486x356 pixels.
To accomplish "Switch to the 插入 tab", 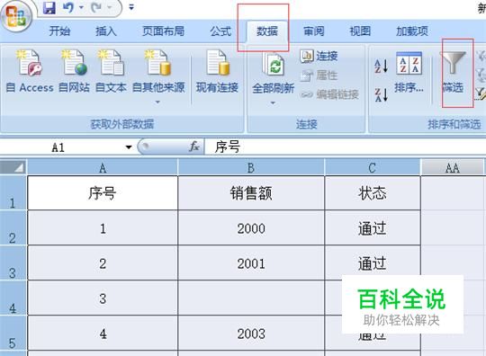I will [x=106, y=31].
